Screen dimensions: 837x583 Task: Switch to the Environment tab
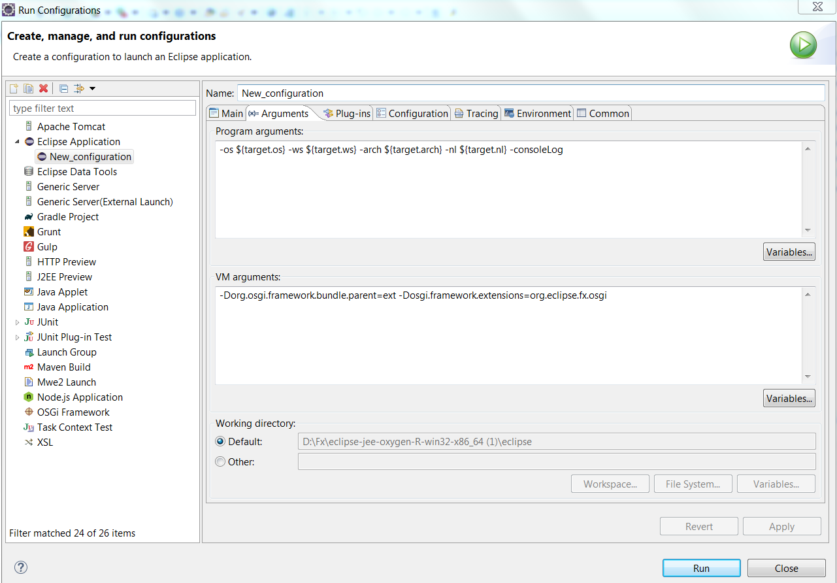click(x=538, y=113)
